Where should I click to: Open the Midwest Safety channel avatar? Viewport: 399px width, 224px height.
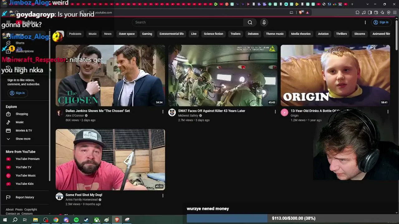172,113
